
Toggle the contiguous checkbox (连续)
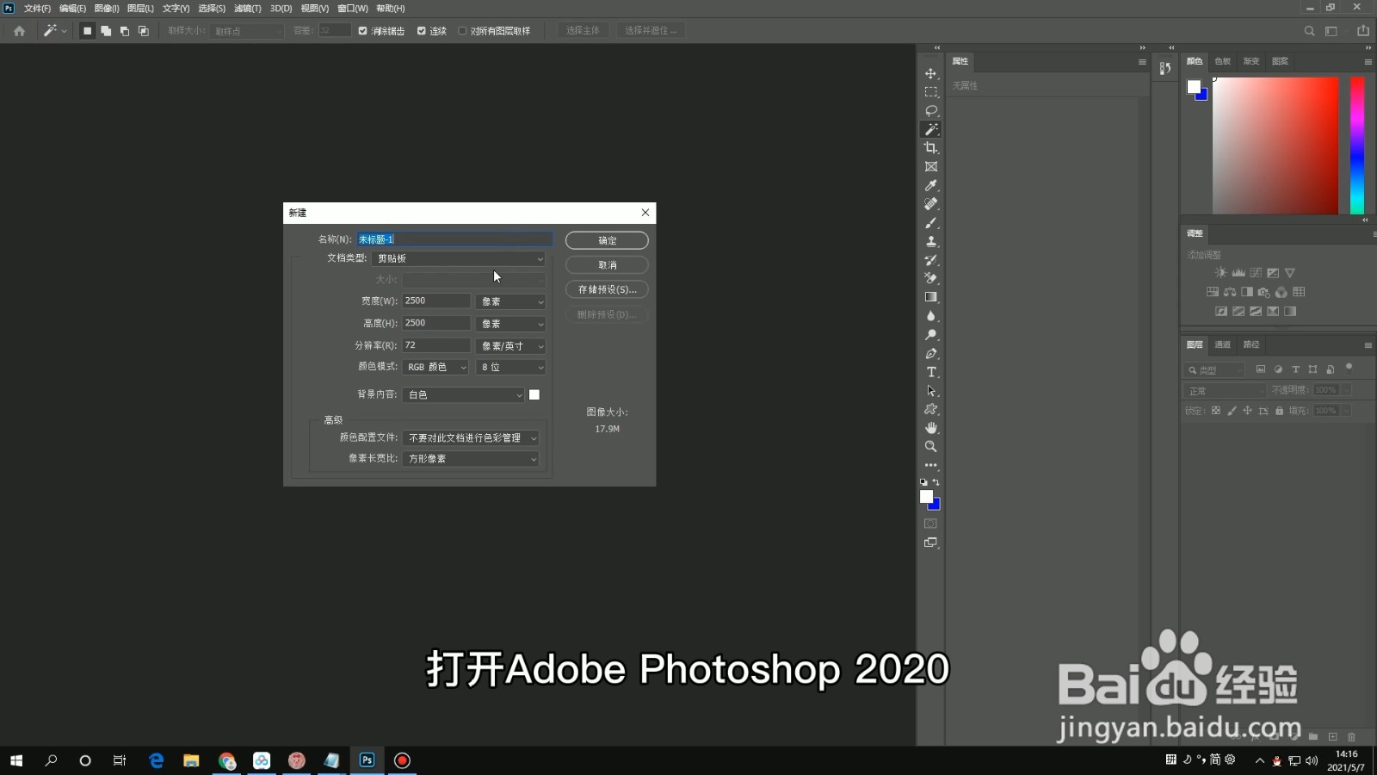click(x=421, y=31)
